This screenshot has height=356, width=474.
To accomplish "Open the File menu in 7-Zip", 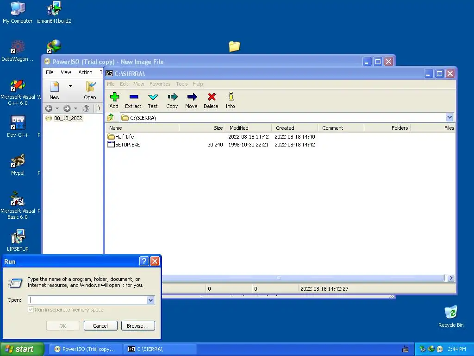I will (111, 84).
